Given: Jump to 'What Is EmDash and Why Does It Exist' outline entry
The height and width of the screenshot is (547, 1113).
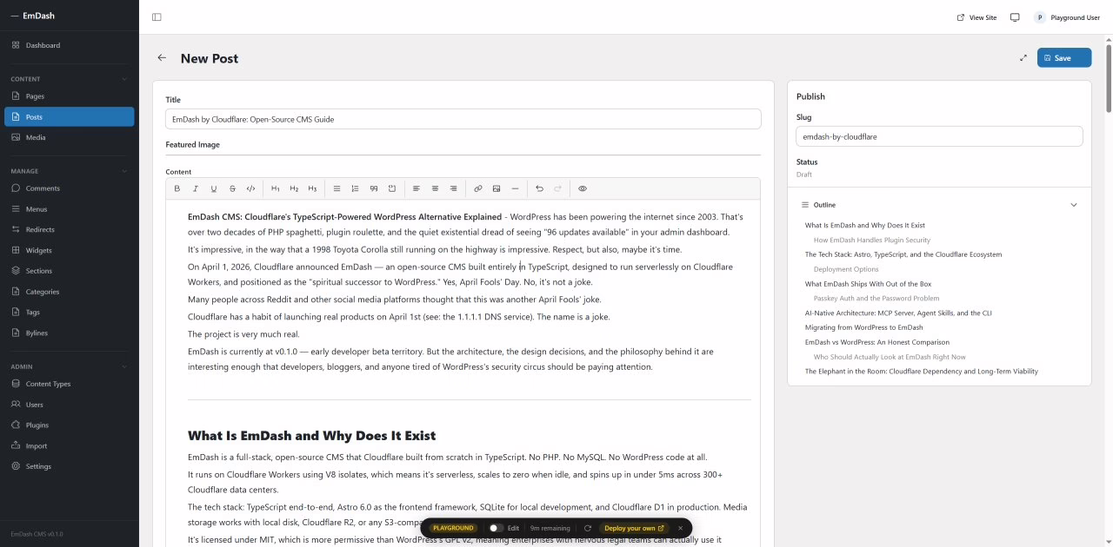Looking at the screenshot, I should click(x=864, y=226).
